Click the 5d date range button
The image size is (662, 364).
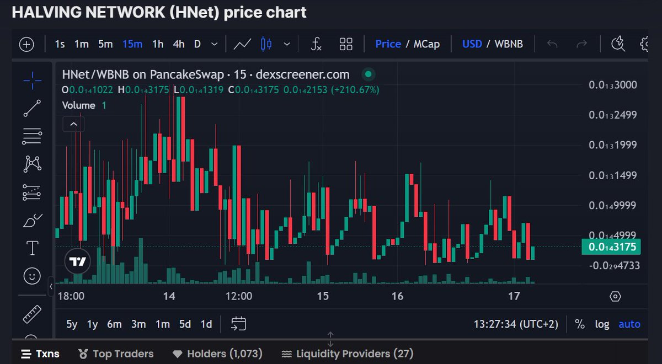[185, 324]
